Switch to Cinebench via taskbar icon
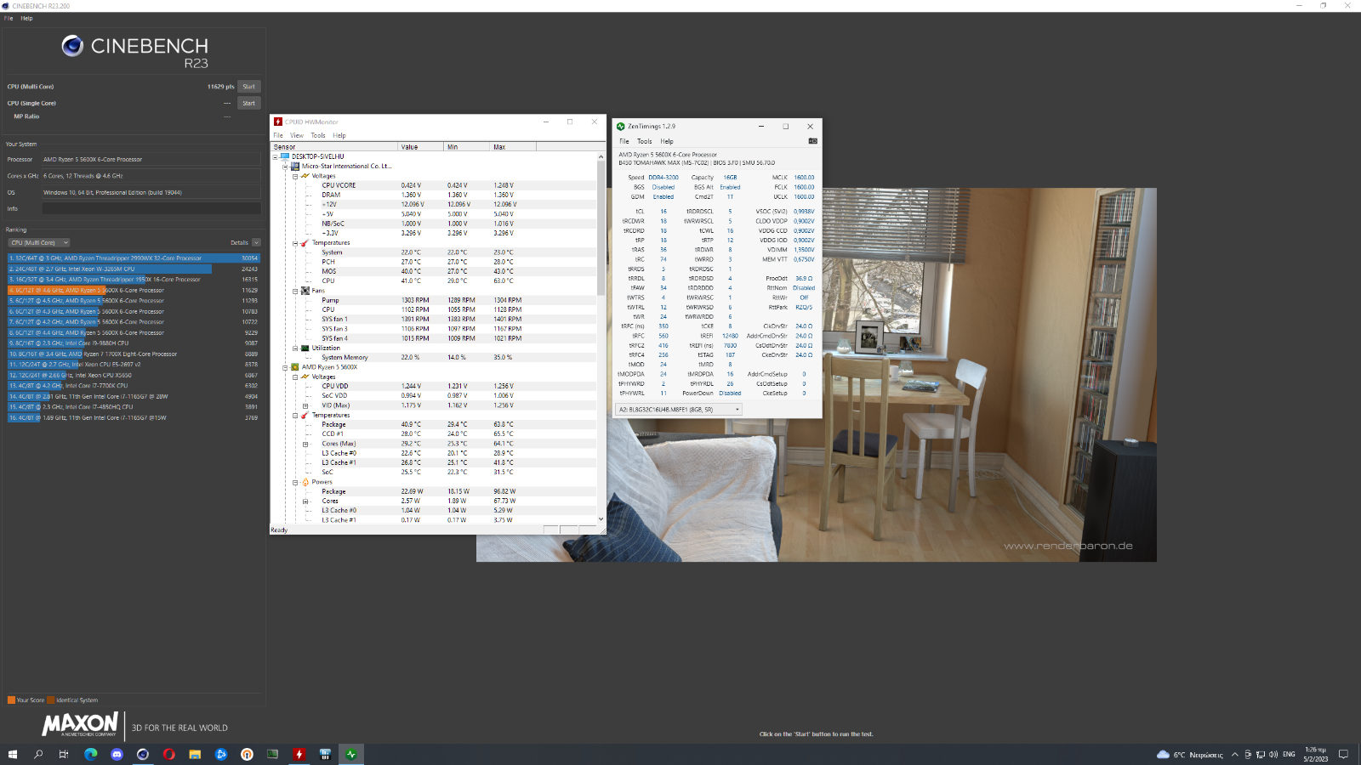The height and width of the screenshot is (765, 1361). point(143,754)
